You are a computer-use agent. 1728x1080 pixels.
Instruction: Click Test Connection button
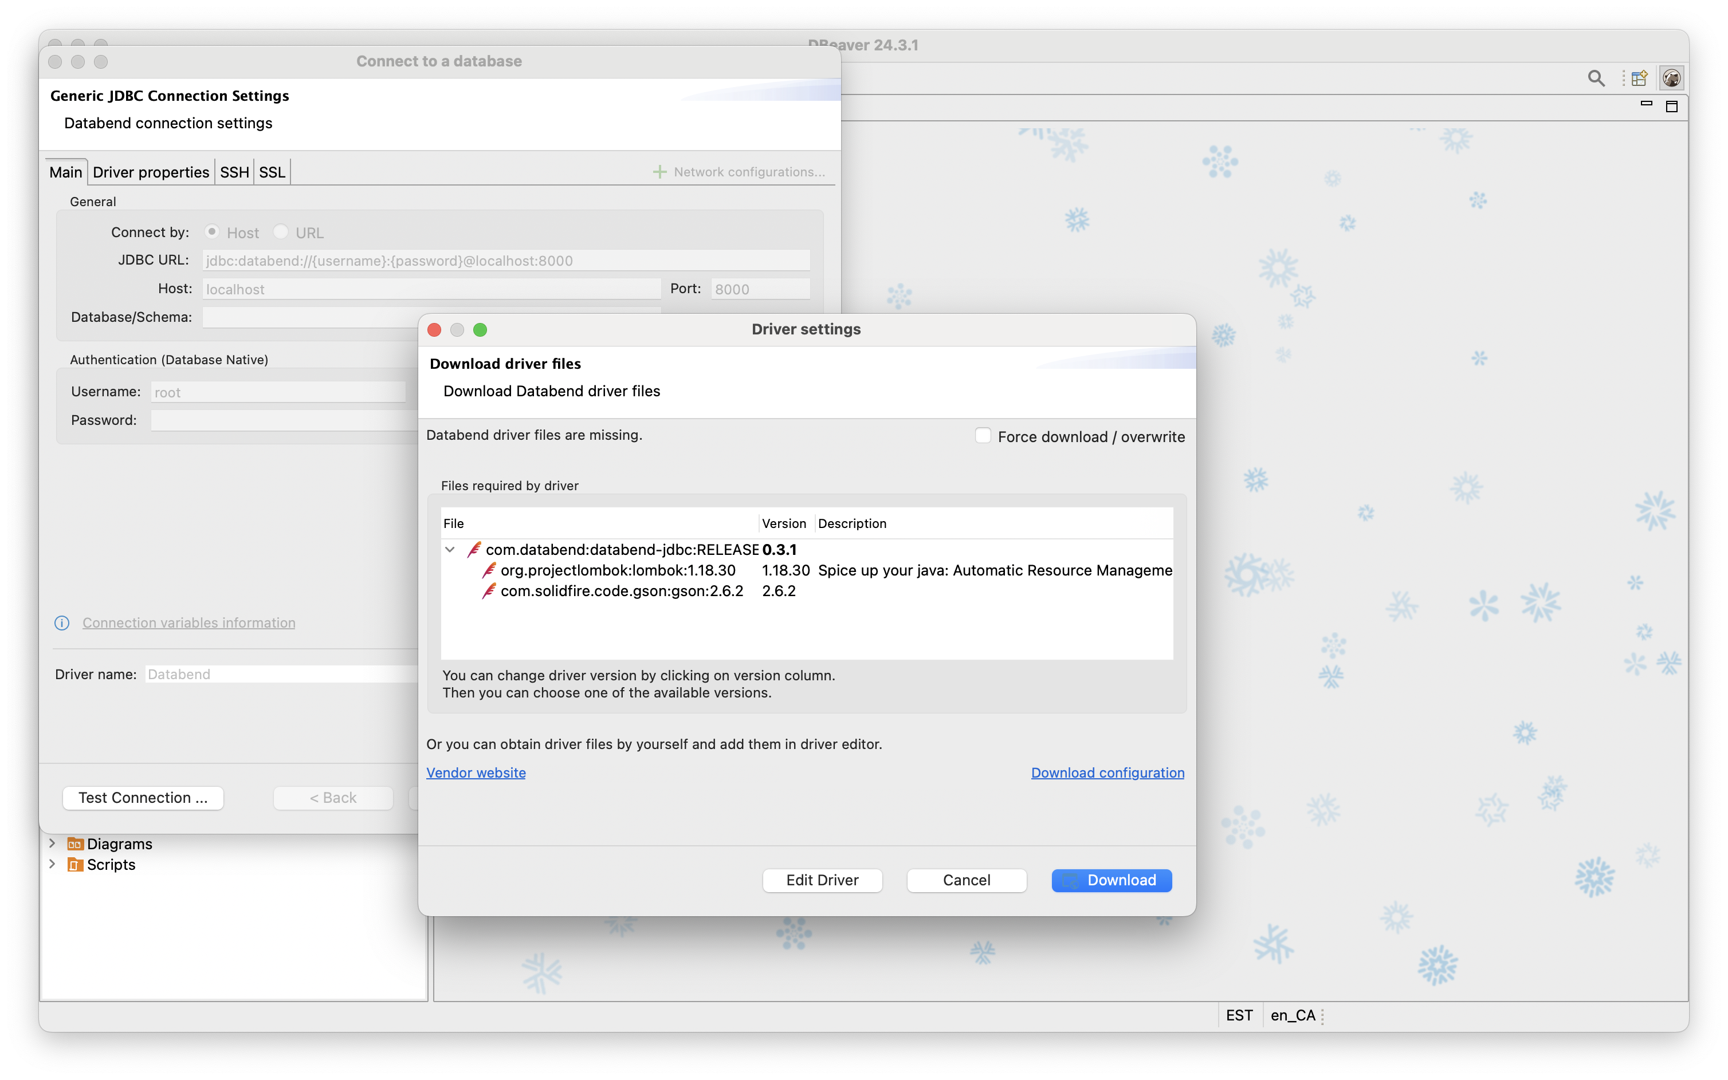[143, 798]
